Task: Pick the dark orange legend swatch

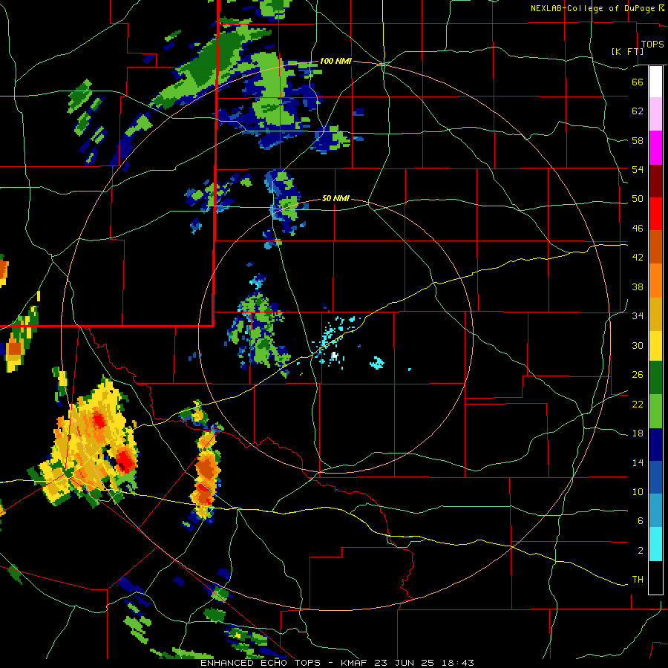Action: [655, 247]
